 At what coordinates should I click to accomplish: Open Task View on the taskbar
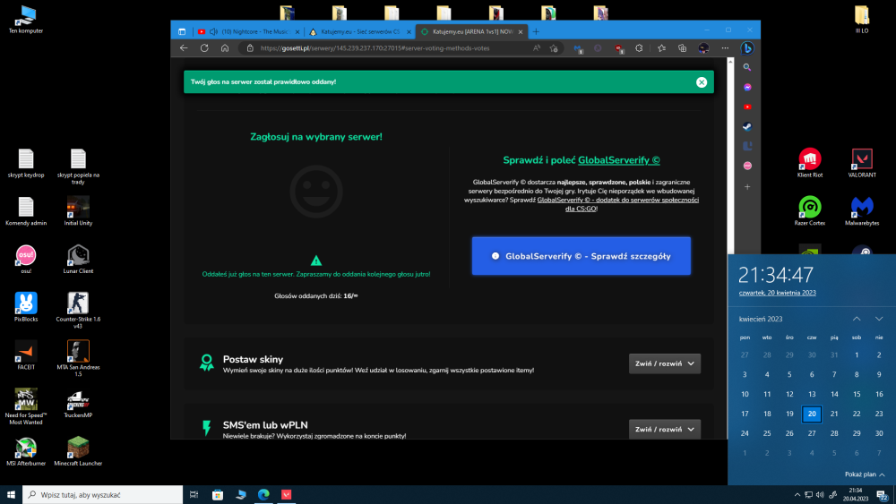[x=194, y=495]
